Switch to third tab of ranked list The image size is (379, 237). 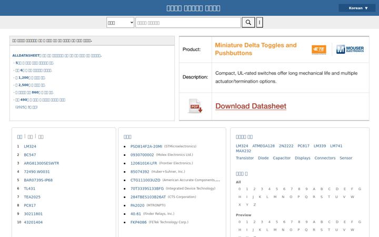pos(41,137)
